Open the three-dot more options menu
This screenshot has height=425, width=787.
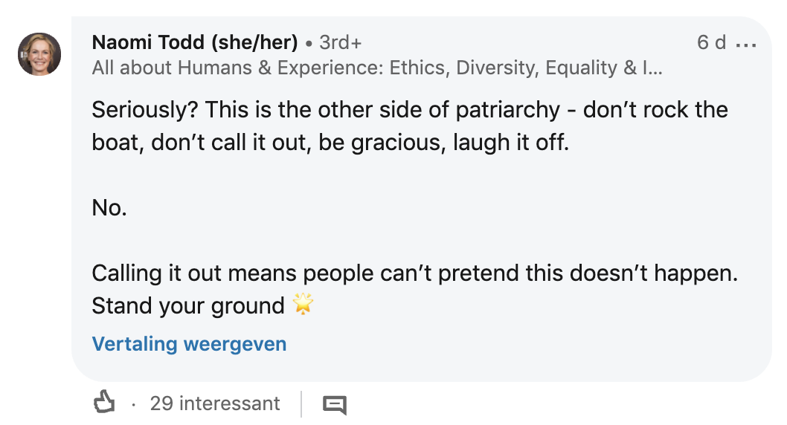(x=745, y=44)
